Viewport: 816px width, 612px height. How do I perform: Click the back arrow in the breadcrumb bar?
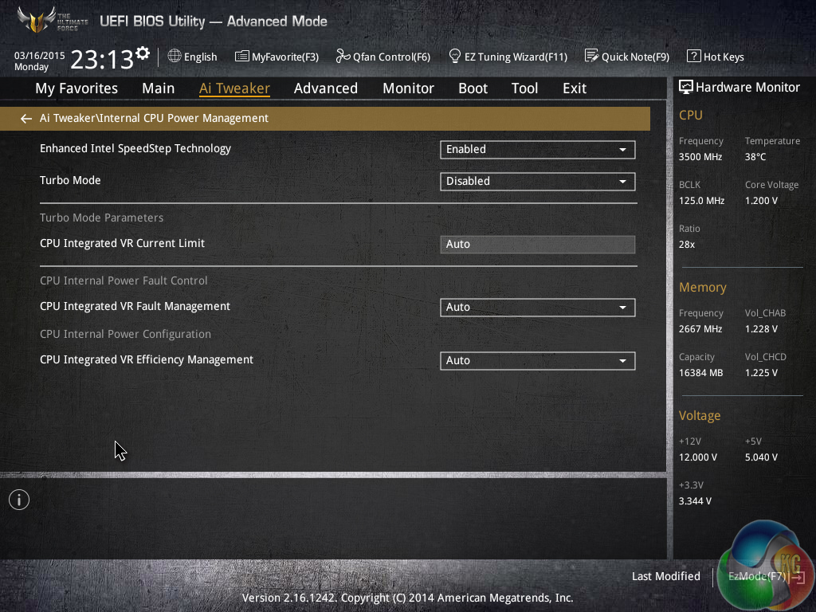coord(26,119)
